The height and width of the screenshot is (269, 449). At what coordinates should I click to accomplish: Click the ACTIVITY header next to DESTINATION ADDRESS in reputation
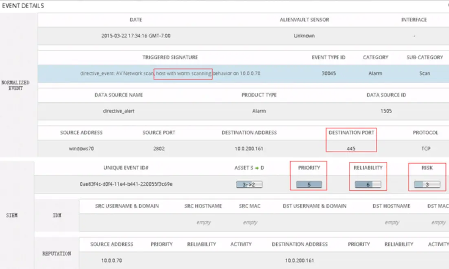pos(438,244)
